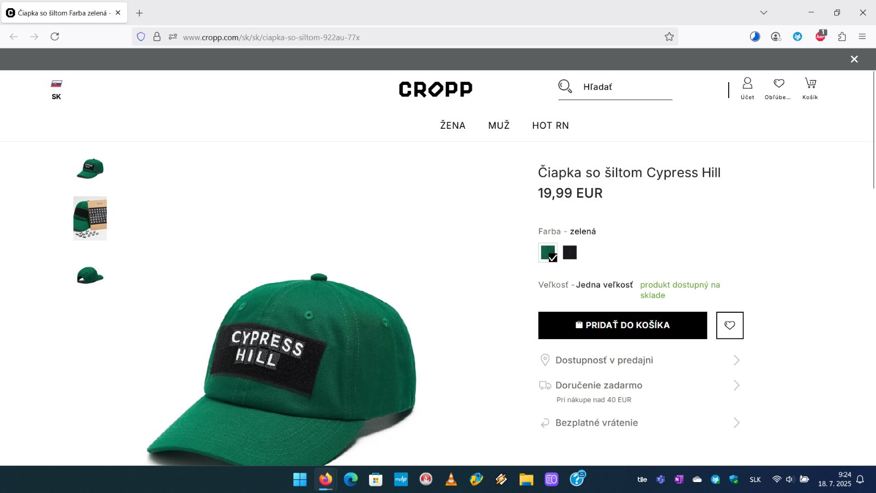The image size is (876, 493).
Task: Select the green color swatch
Action: [x=548, y=253]
